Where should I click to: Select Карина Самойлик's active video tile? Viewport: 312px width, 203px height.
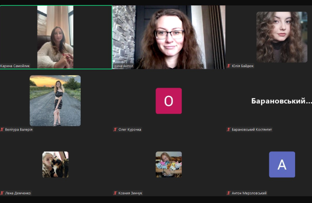(56, 37)
